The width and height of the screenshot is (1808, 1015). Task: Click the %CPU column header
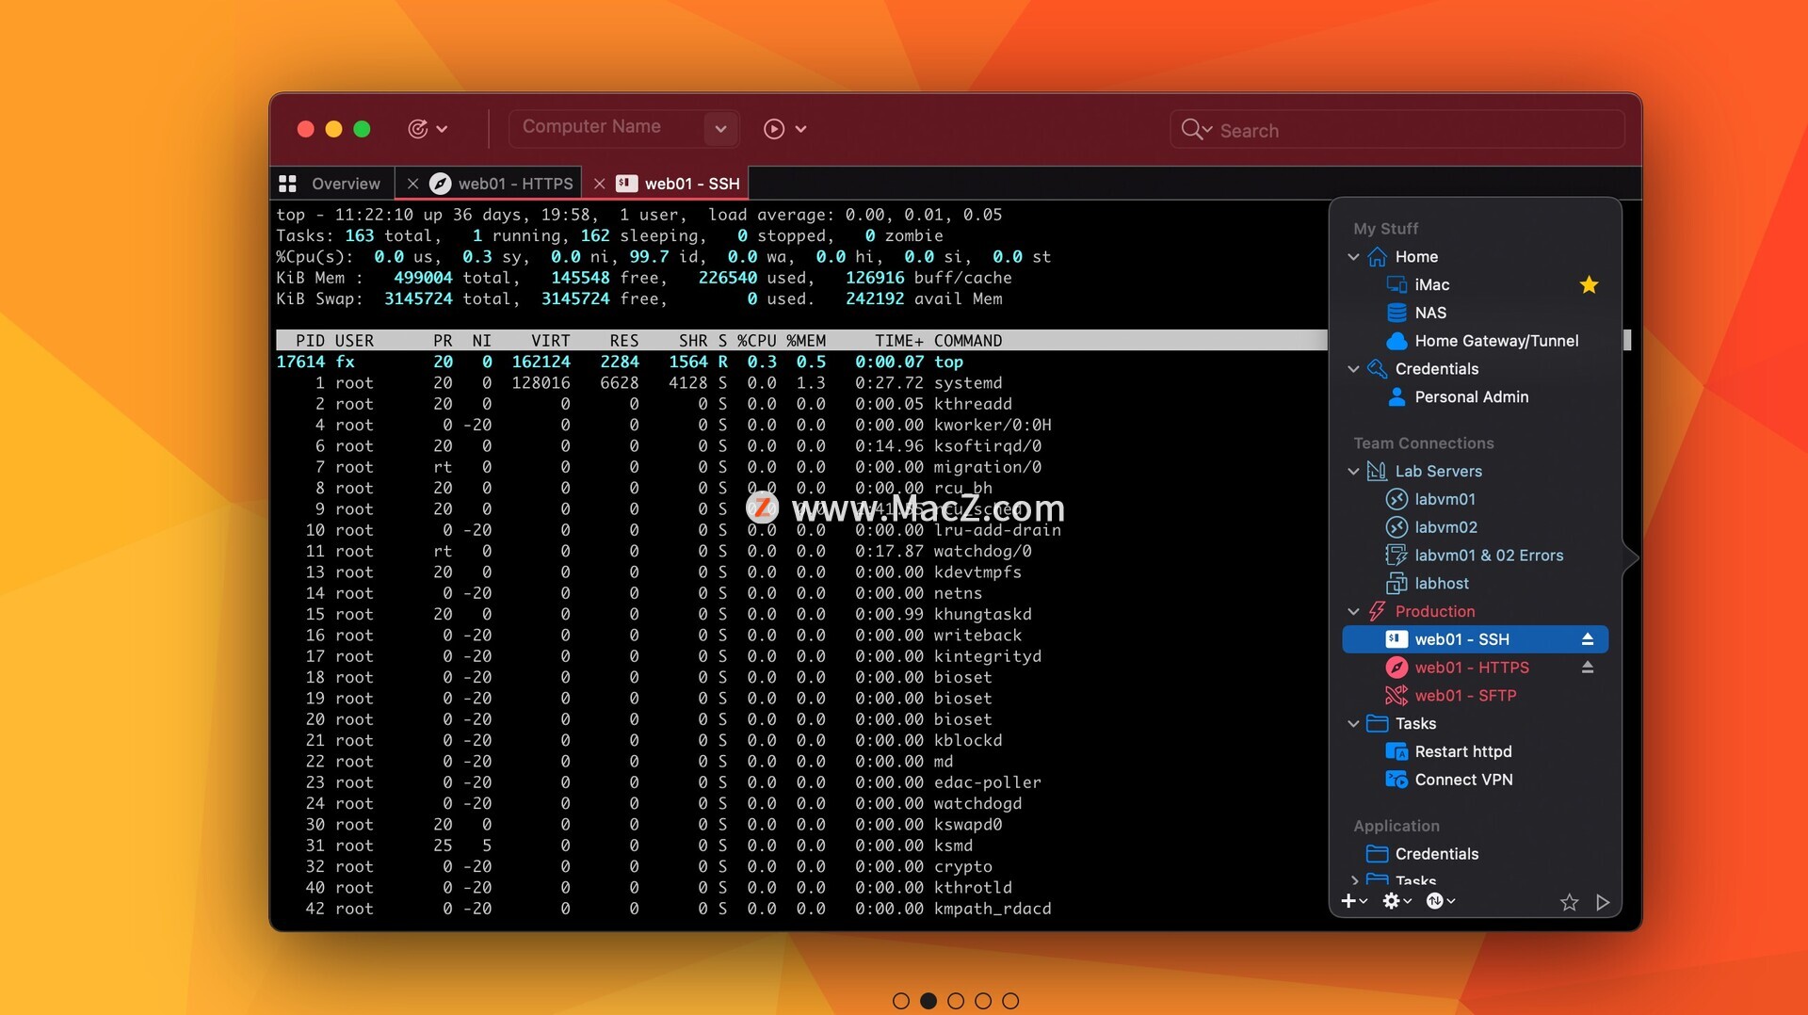757,341
